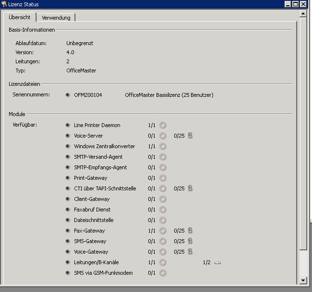Click the Lizenz Status key icon in title bar
Screen dimensions: 312x292
[x=4, y=4]
